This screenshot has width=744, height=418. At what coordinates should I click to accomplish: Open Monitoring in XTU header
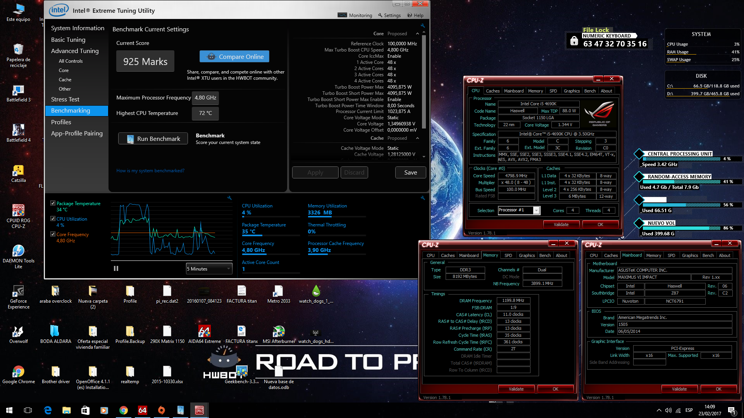pyautogui.click(x=355, y=15)
